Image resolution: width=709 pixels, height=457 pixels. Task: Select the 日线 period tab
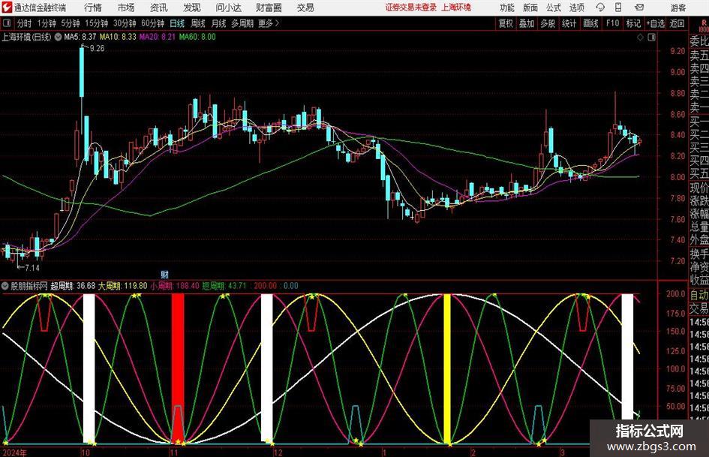coord(177,23)
